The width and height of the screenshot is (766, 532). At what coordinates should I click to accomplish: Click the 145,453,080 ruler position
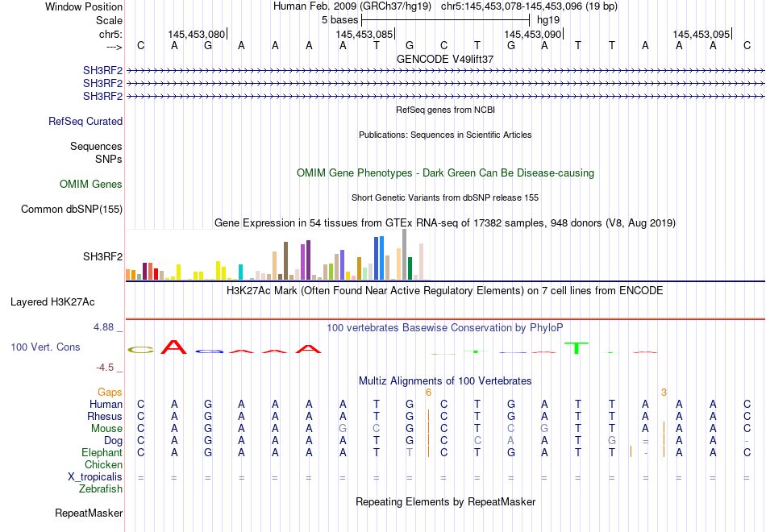197,34
